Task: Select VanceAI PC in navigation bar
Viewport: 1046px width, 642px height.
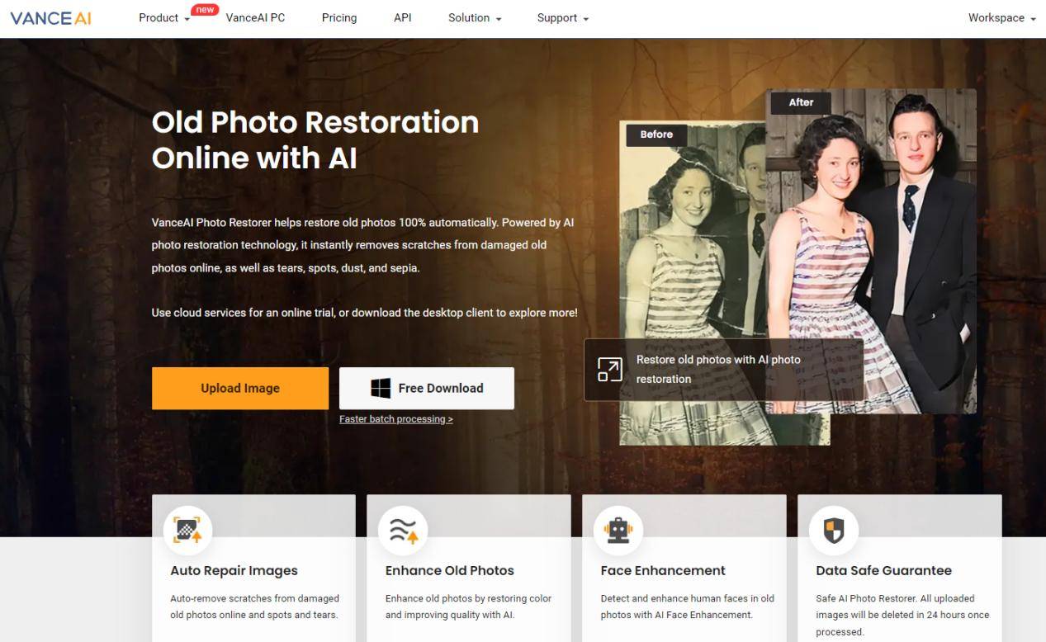Action: 255,18
